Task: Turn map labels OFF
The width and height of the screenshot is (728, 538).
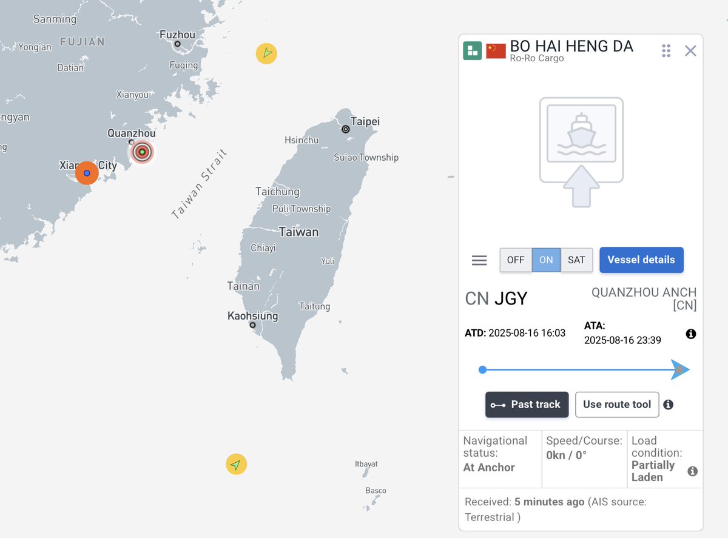Action: point(515,260)
